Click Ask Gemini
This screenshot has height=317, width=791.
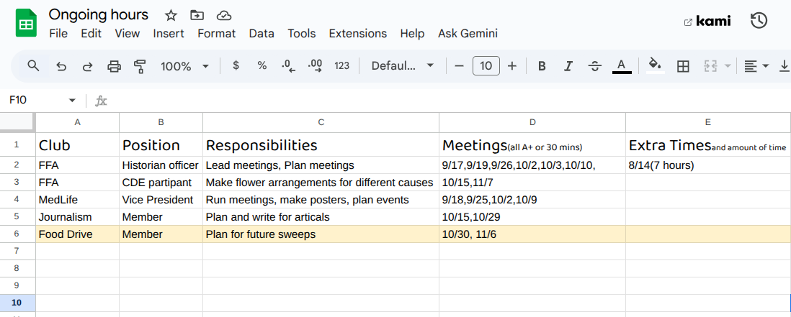468,33
